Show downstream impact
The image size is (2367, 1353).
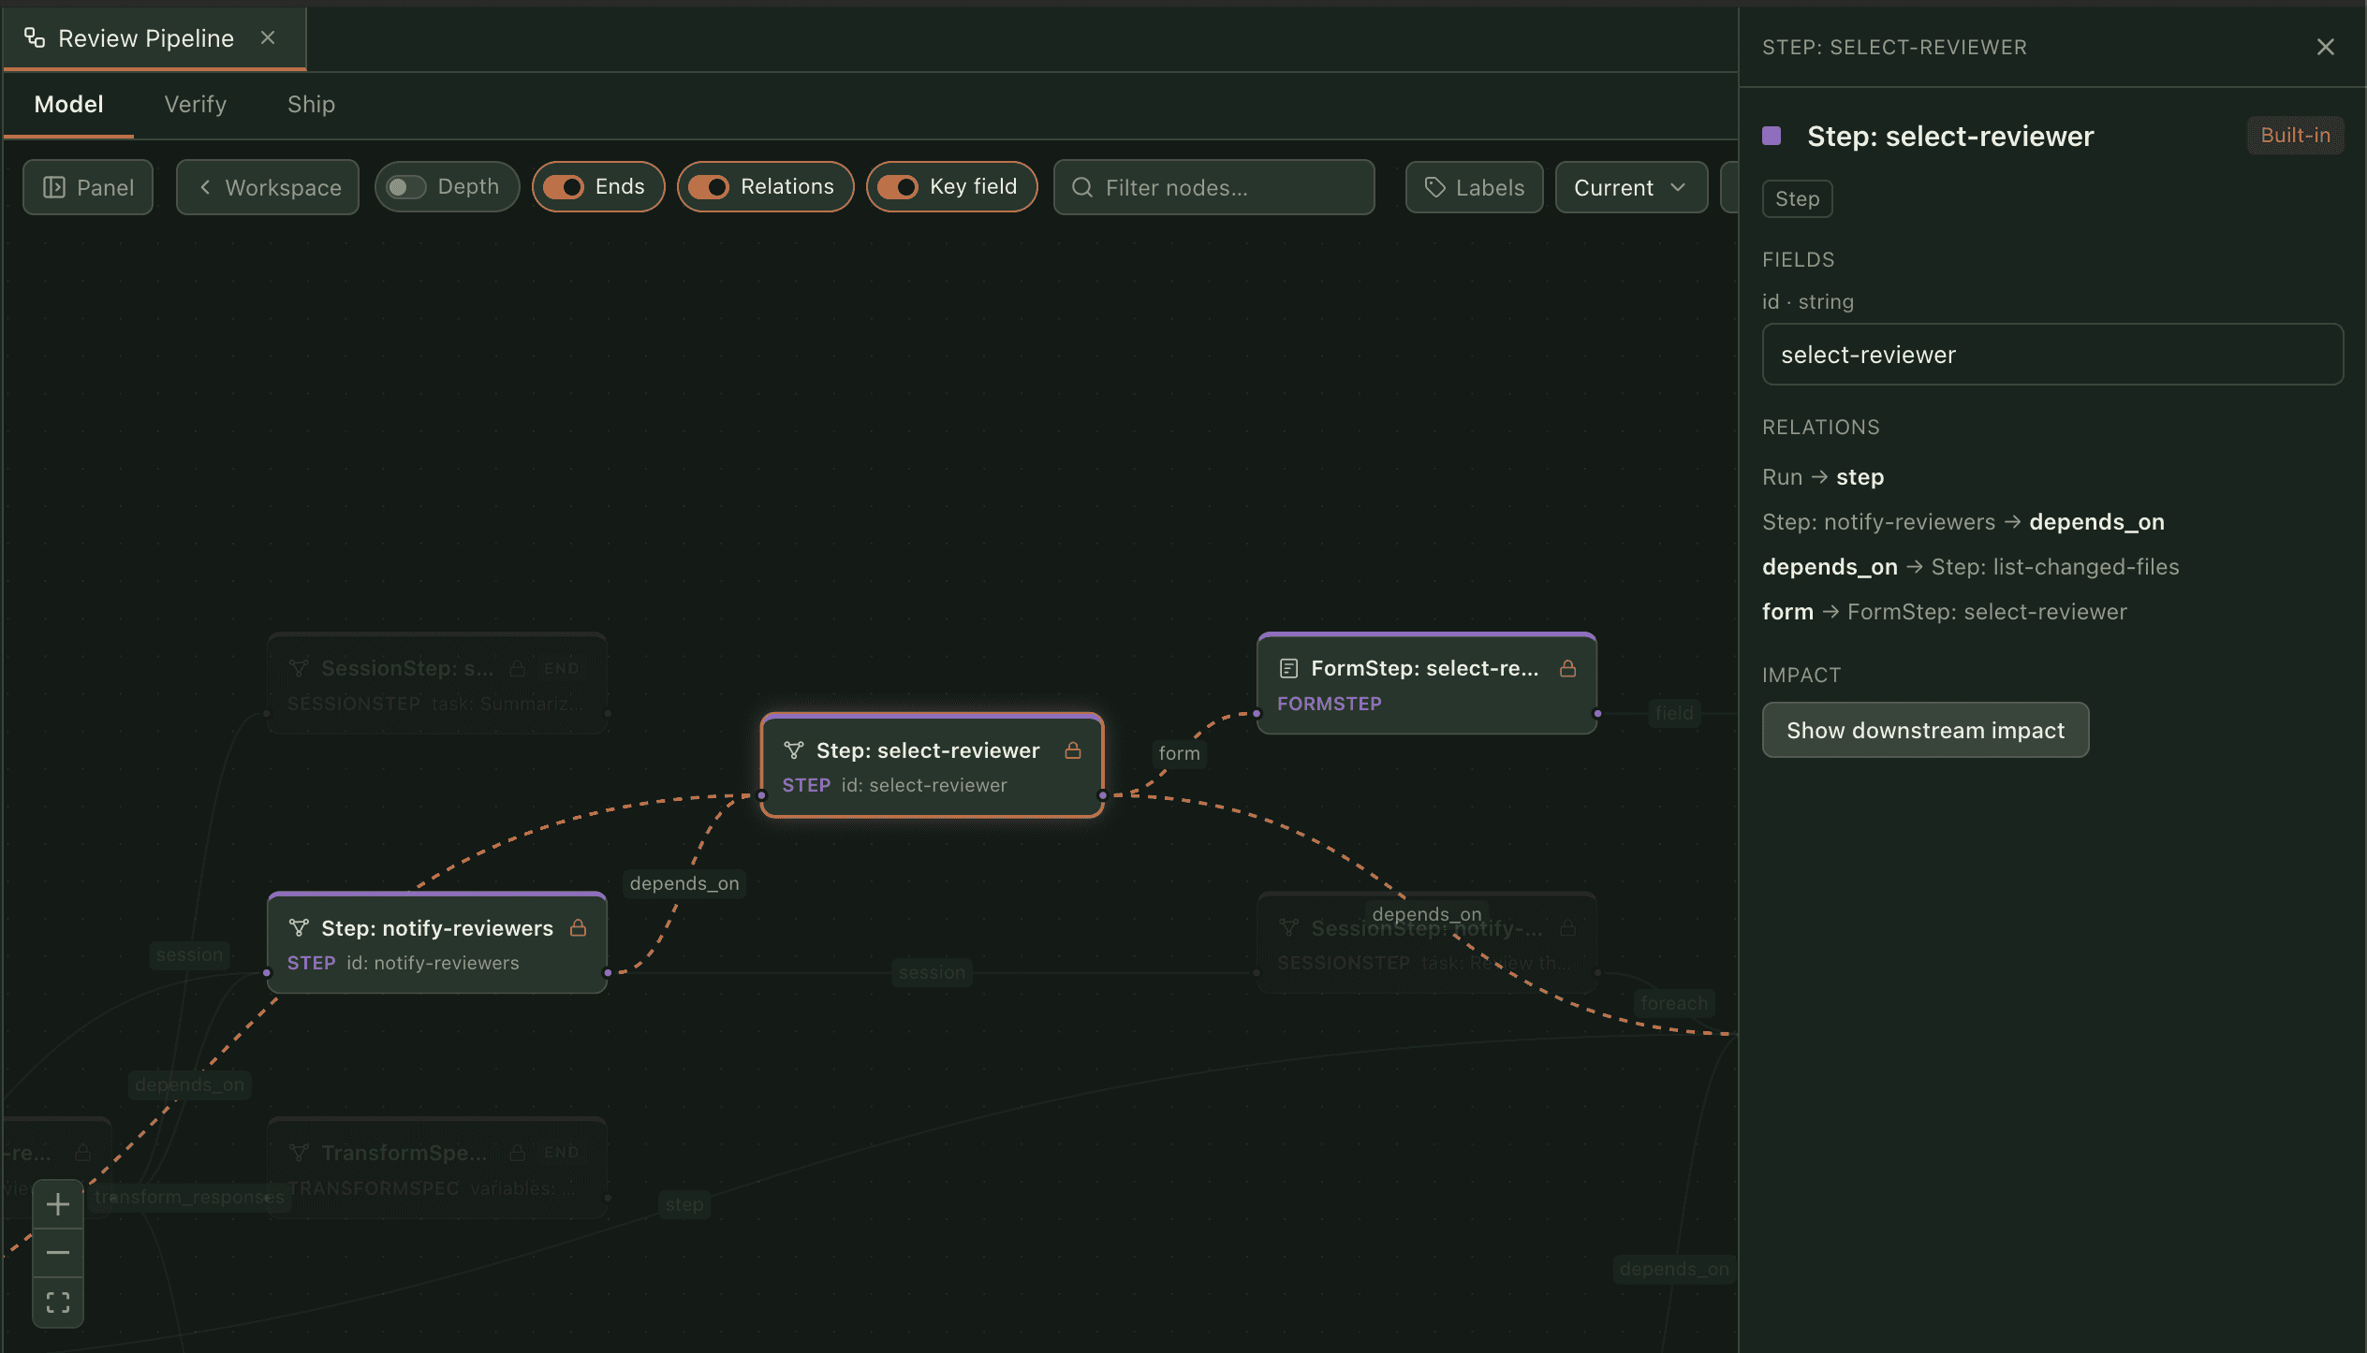pos(1925,730)
